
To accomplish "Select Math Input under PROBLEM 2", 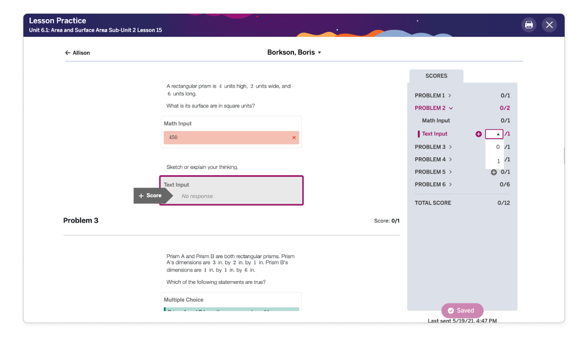I will point(436,121).
